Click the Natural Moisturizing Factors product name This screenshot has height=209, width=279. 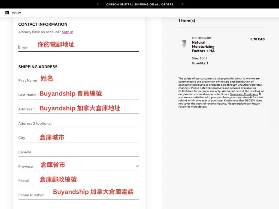[x=203, y=47]
